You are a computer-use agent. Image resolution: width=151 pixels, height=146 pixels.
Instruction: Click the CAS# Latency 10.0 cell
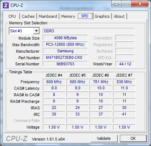click(101, 88)
